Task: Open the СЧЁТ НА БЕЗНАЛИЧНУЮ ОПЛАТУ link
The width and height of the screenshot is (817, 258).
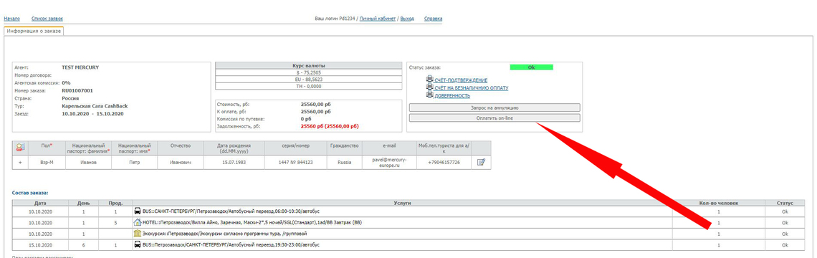Action: [x=472, y=88]
